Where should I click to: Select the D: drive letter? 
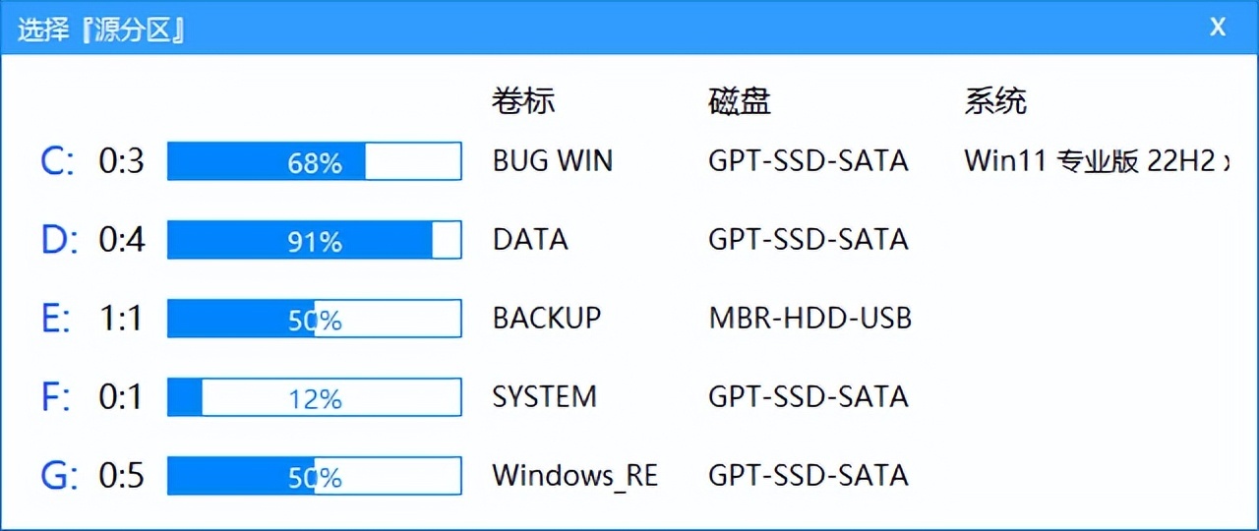[58, 240]
